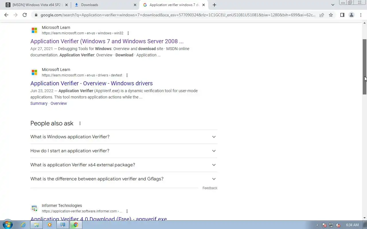This screenshot has height=229, width=367.
Task: Click the Feedback link
Action: (x=210, y=188)
